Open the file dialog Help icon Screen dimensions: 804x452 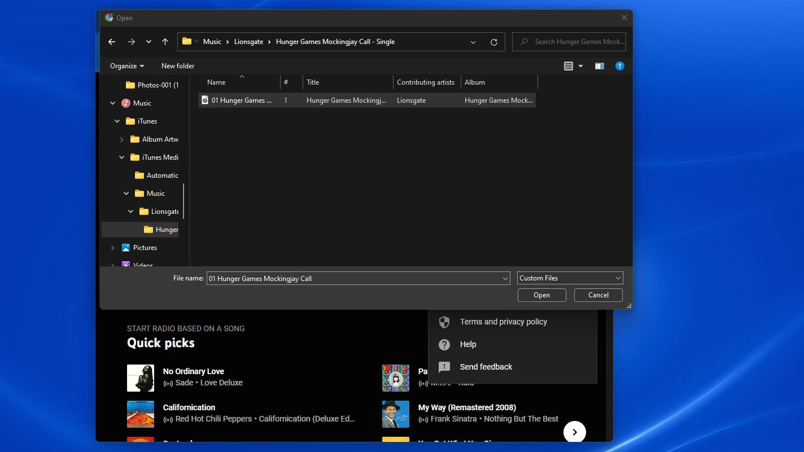coord(619,66)
